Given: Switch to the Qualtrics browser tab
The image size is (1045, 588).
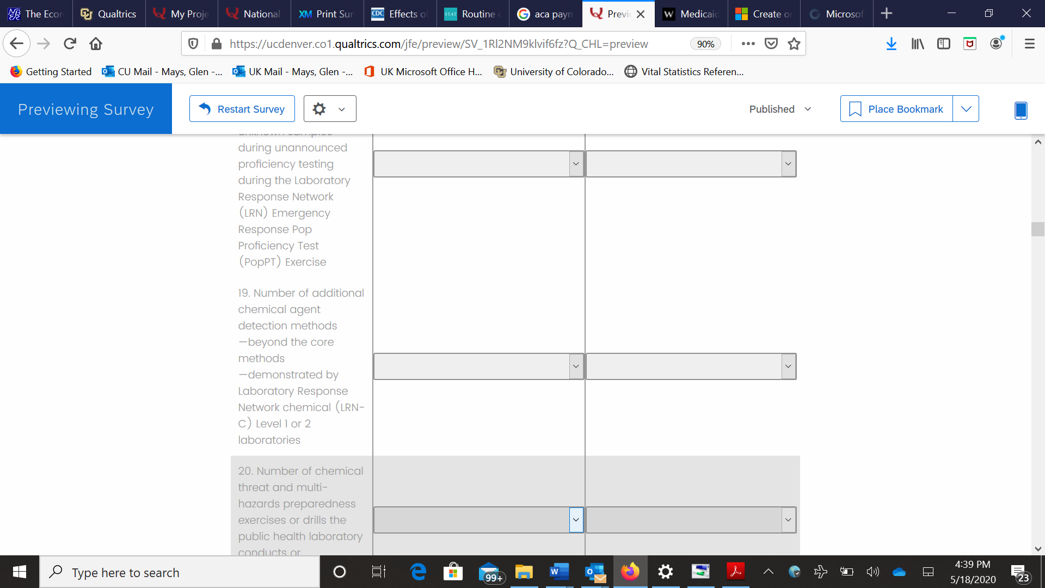Looking at the screenshot, I should pos(109,14).
